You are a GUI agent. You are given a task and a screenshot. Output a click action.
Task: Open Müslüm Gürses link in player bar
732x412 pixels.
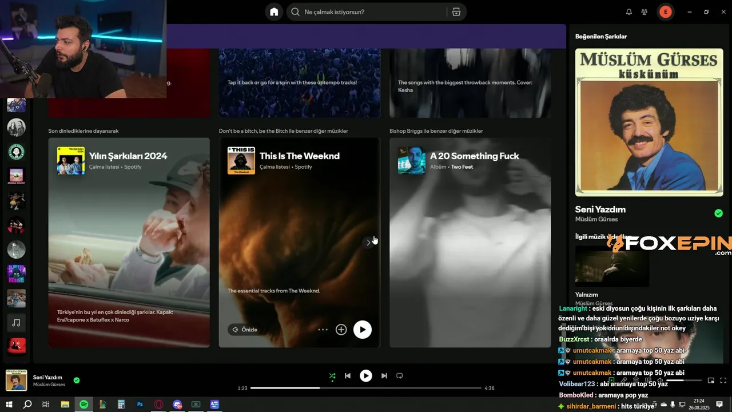click(x=49, y=385)
